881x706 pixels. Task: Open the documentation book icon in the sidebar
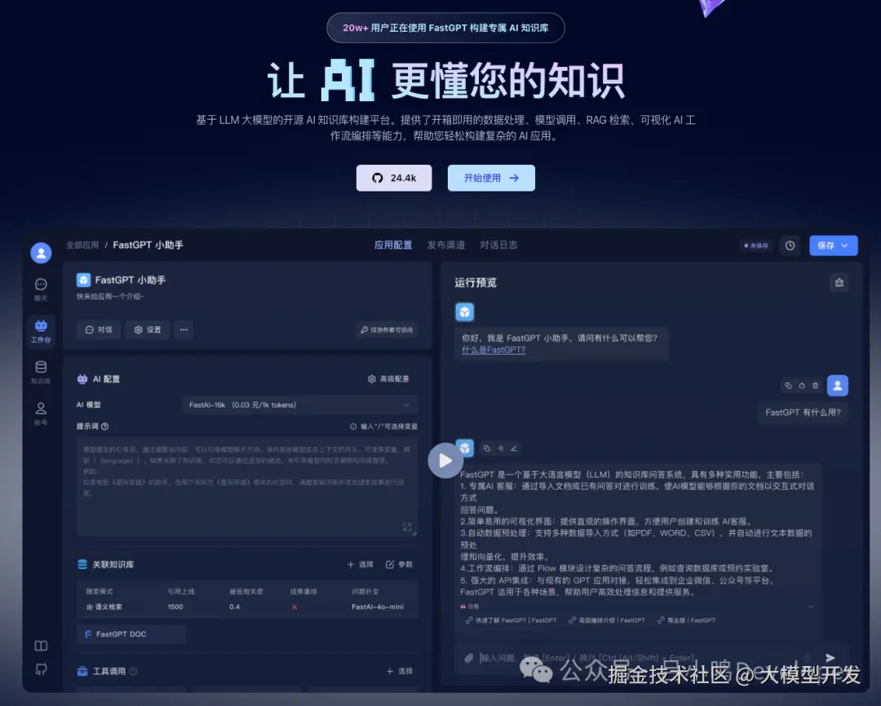coord(41,646)
